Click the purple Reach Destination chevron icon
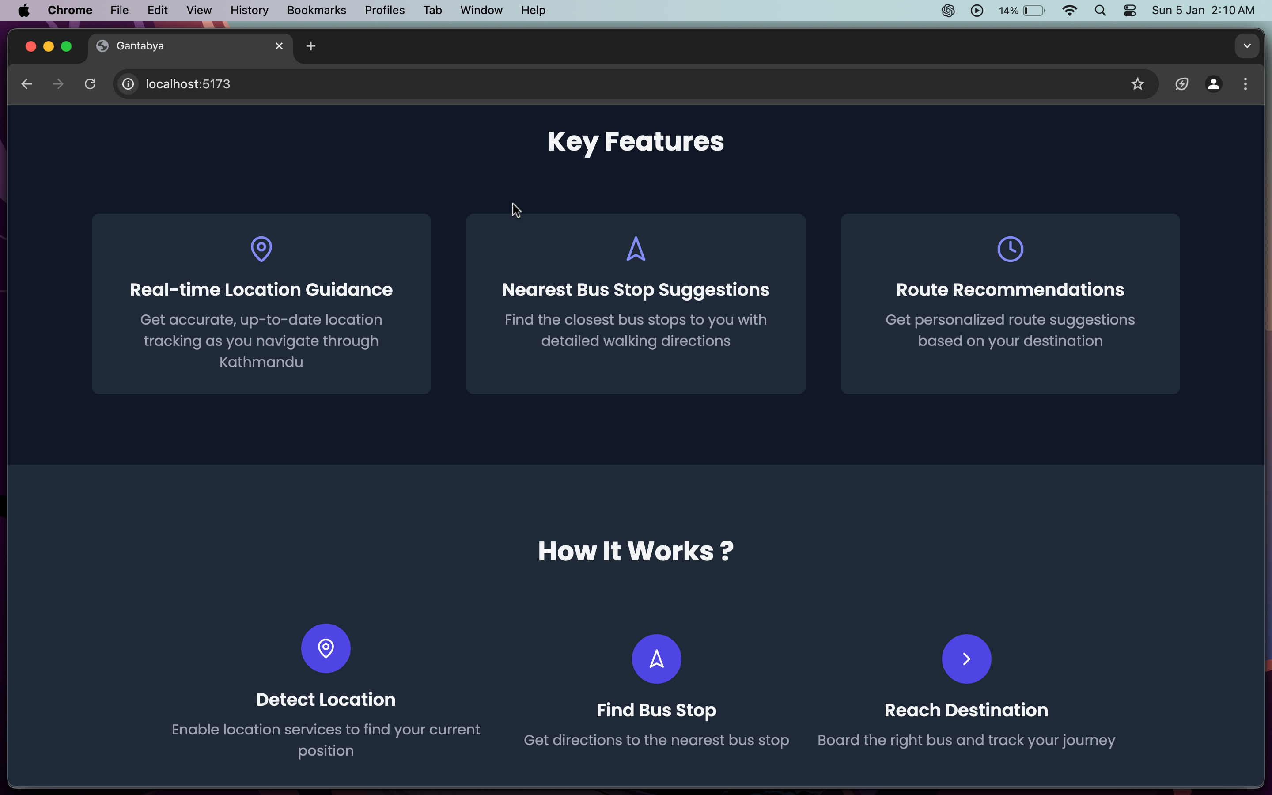The height and width of the screenshot is (795, 1272). click(x=966, y=658)
